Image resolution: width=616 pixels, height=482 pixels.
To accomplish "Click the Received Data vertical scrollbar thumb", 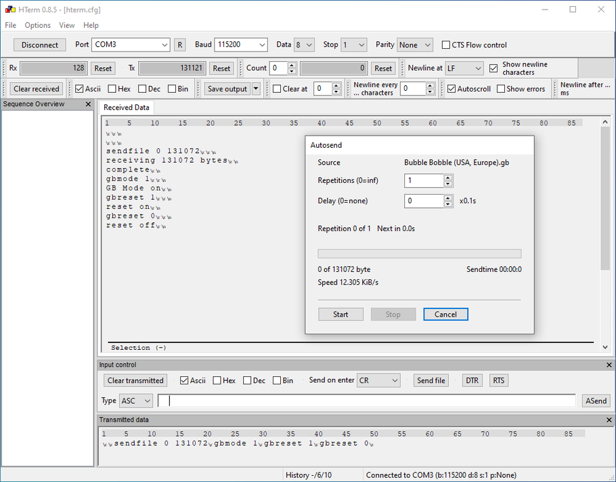I will [605, 199].
